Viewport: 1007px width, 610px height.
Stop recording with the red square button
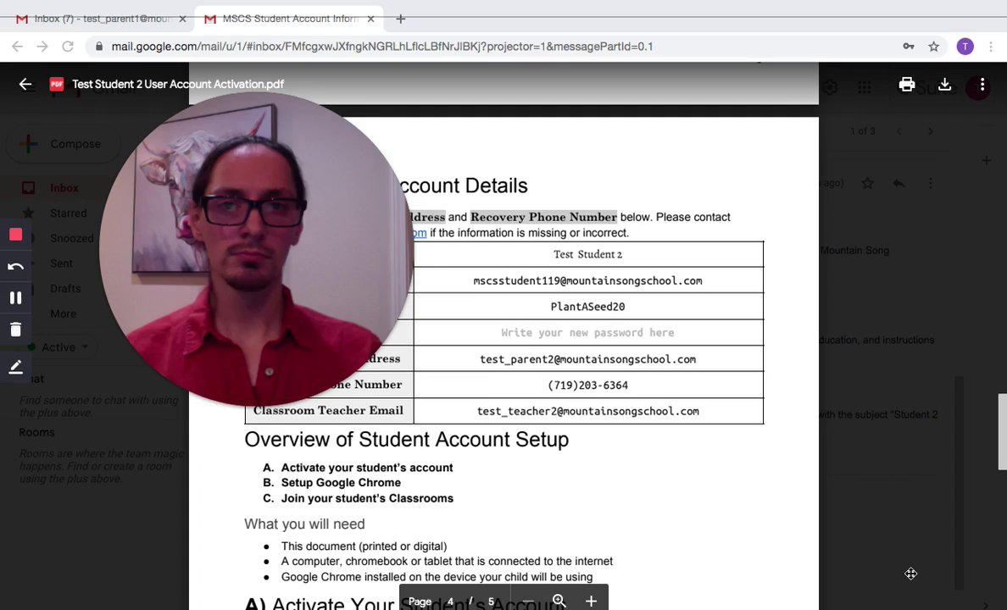pyautogui.click(x=16, y=235)
